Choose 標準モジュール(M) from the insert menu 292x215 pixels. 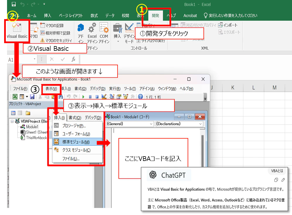pos(77,142)
